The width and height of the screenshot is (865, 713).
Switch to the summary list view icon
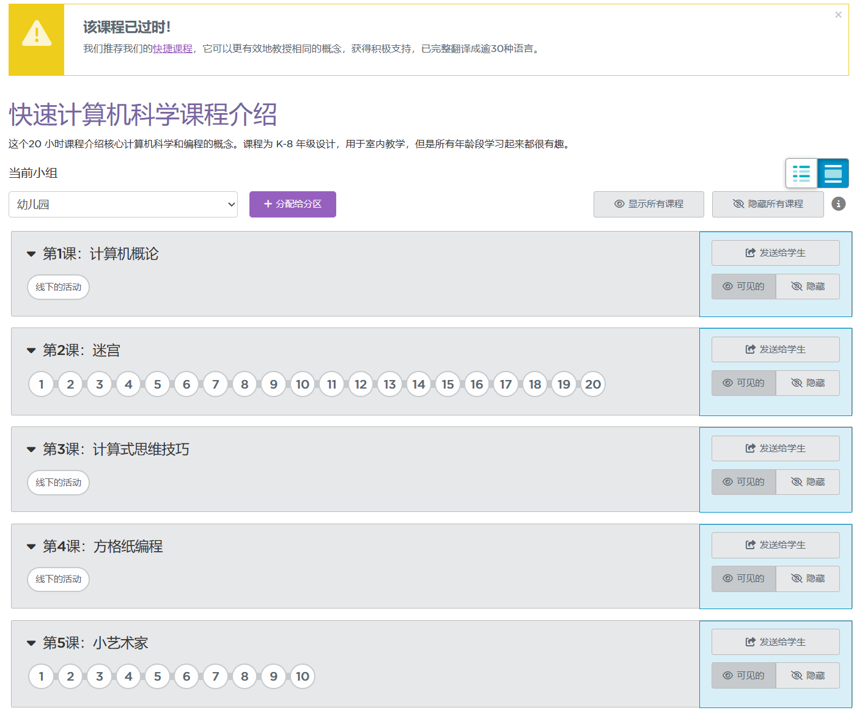click(801, 173)
